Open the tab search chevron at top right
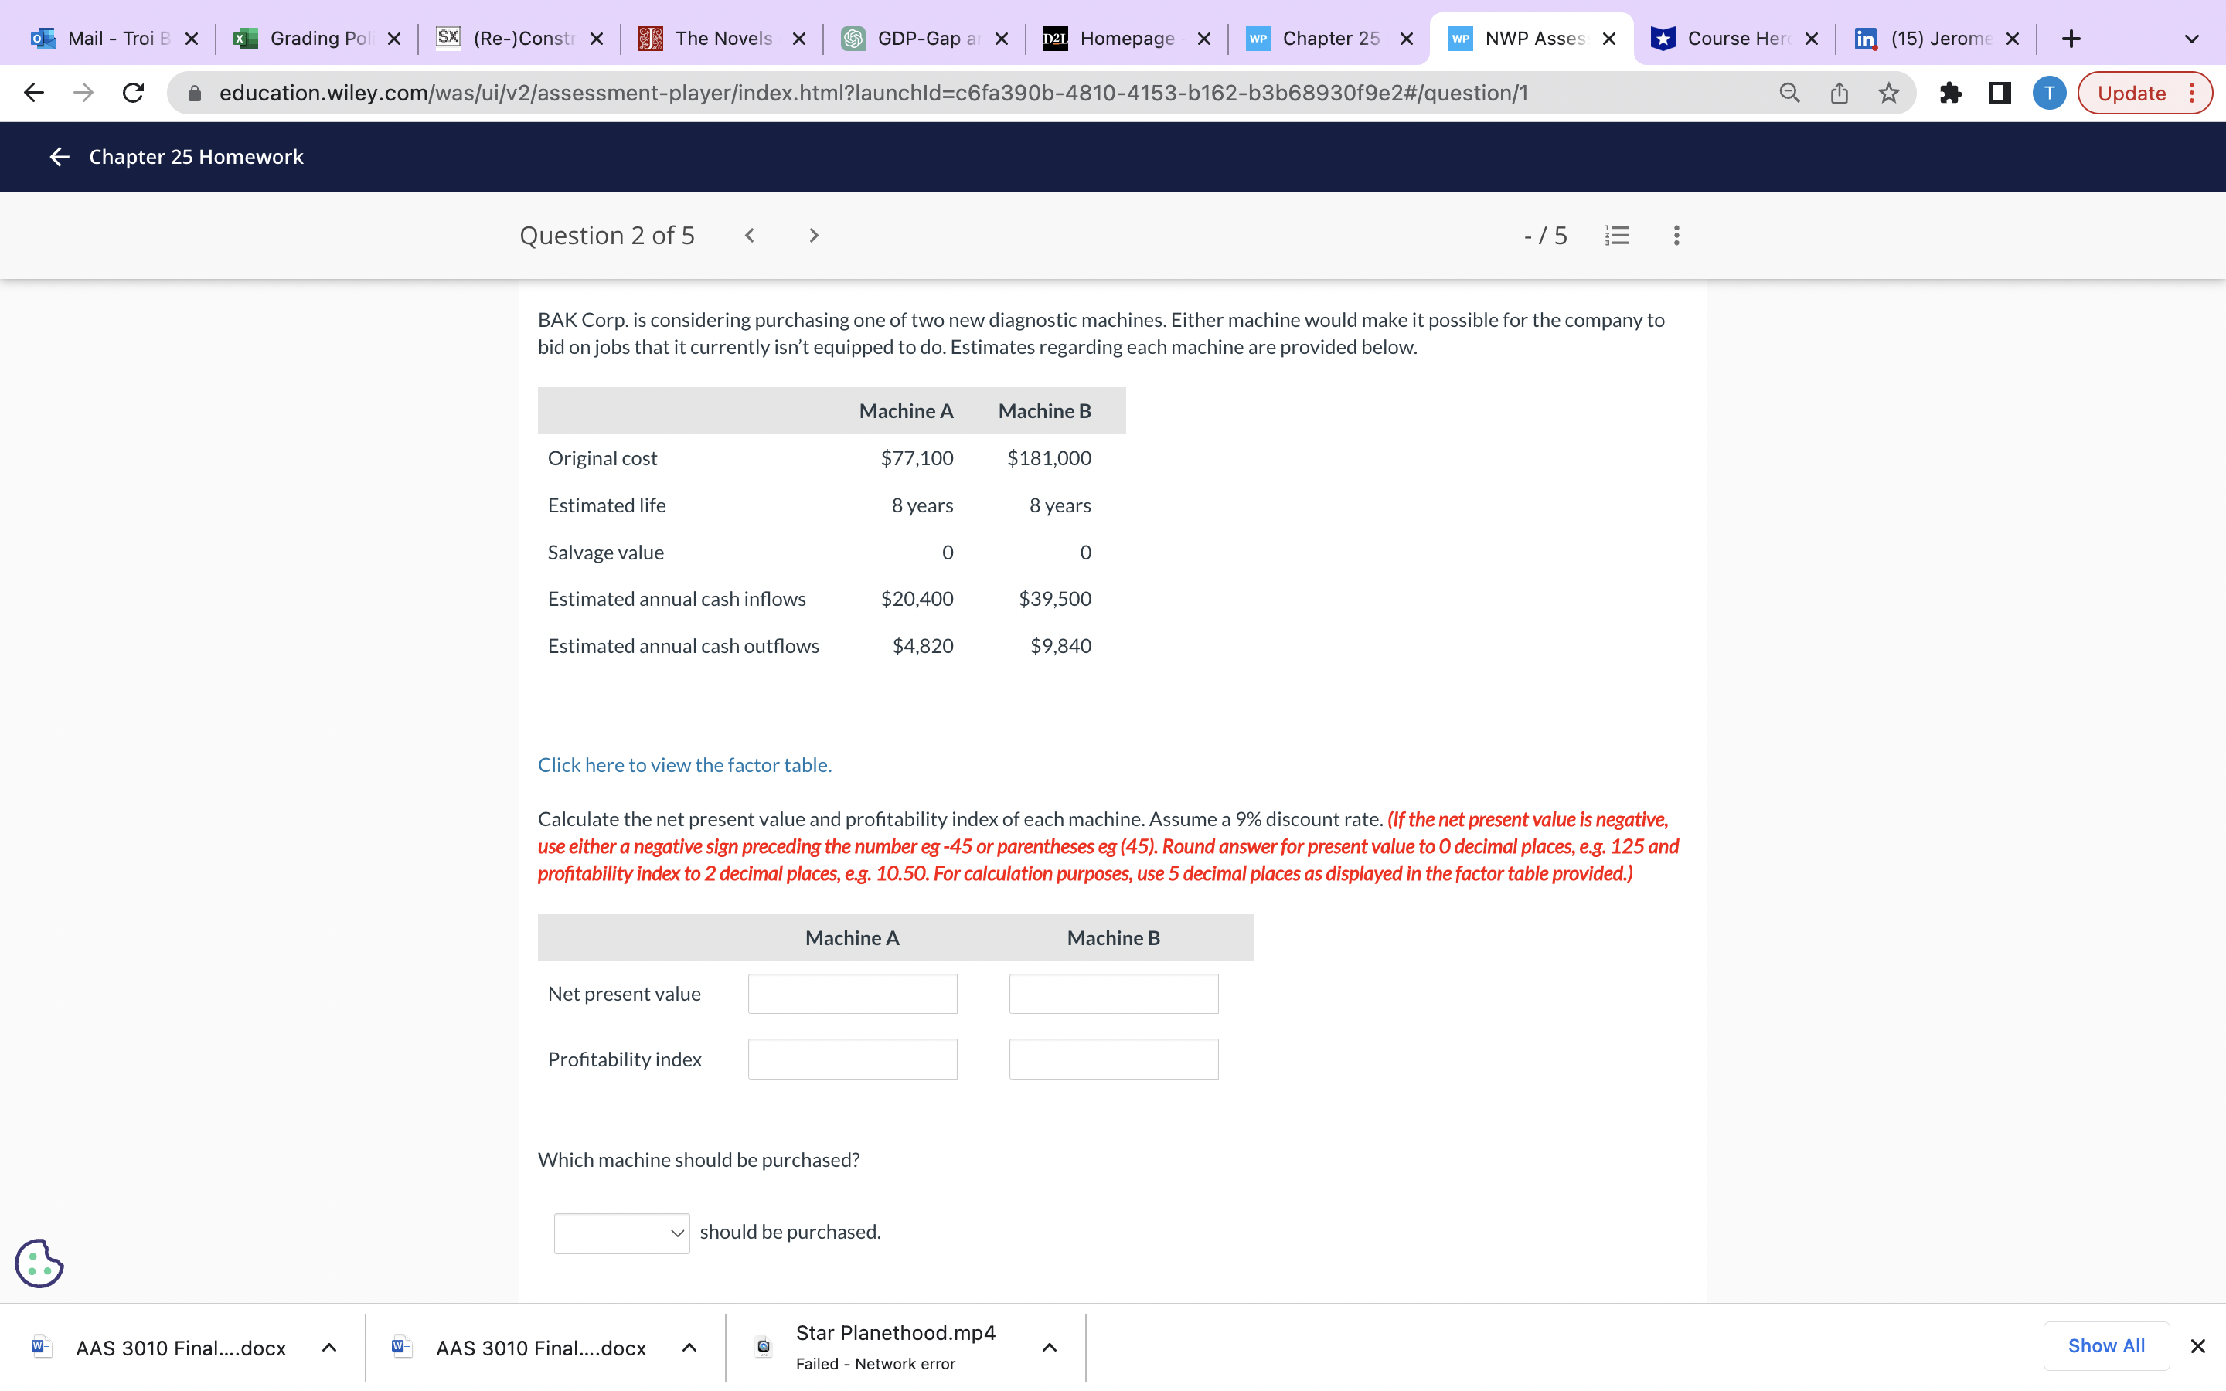Screen dimensions: 2226x1391 coord(2192,38)
